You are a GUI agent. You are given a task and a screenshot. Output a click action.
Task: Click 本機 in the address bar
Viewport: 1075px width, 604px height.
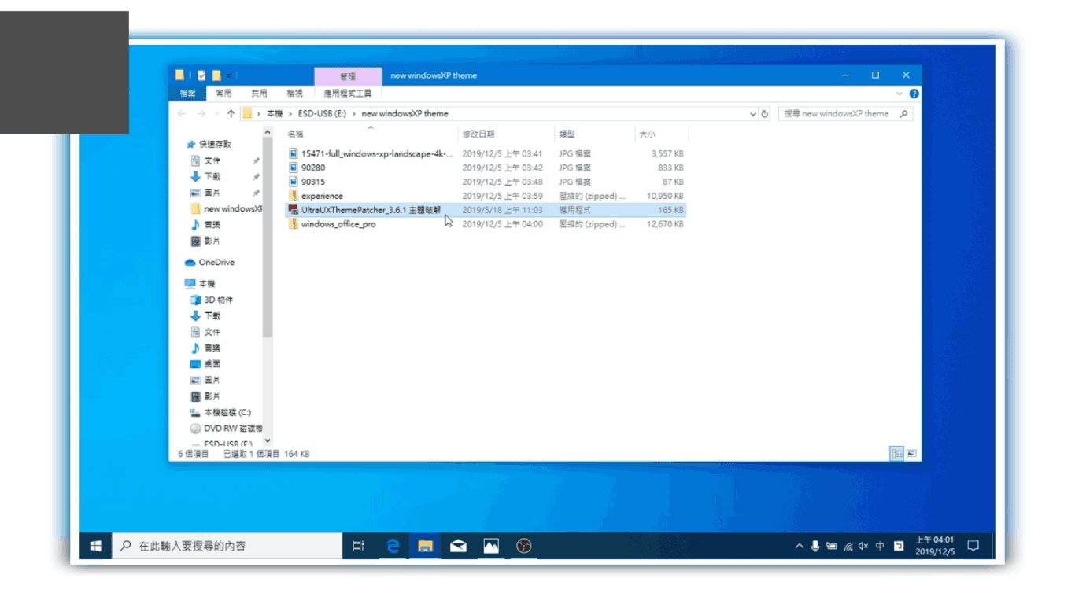click(275, 114)
